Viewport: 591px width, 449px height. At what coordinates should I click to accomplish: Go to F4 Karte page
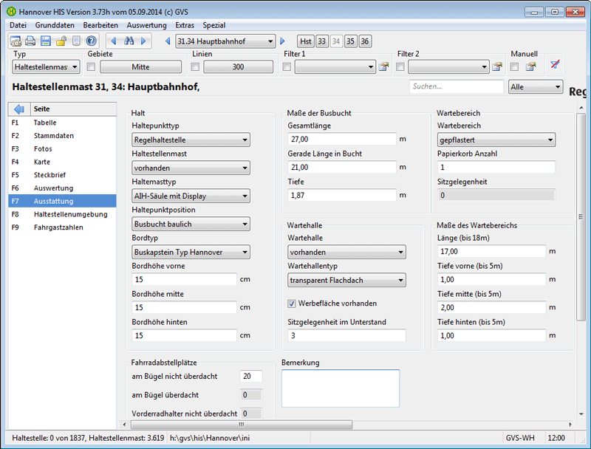(62, 162)
